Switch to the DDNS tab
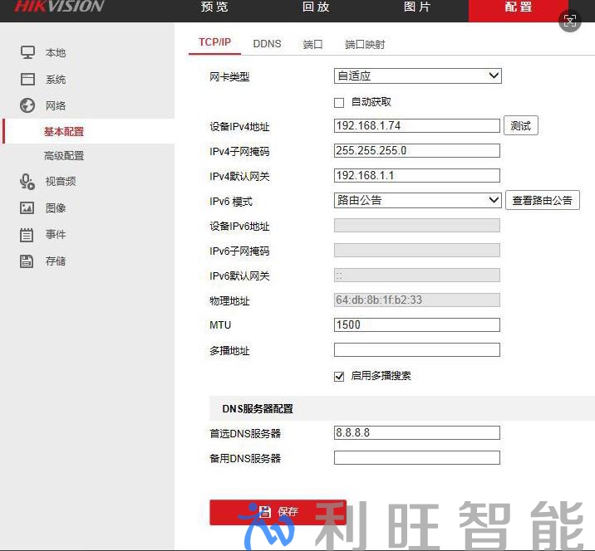This screenshot has width=595, height=551. tap(267, 44)
